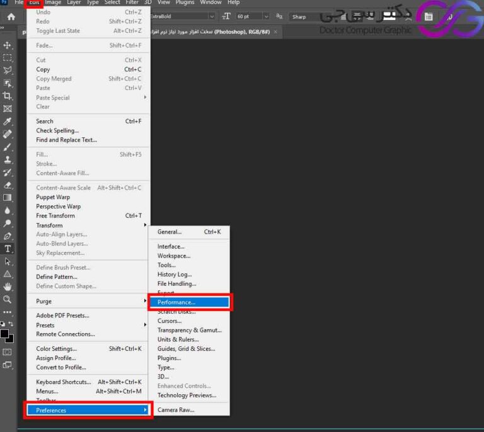Image resolution: width=484 pixels, height=432 pixels.
Task: Expand the Presets submenu
Action: pyautogui.click(x=87, y=325)
